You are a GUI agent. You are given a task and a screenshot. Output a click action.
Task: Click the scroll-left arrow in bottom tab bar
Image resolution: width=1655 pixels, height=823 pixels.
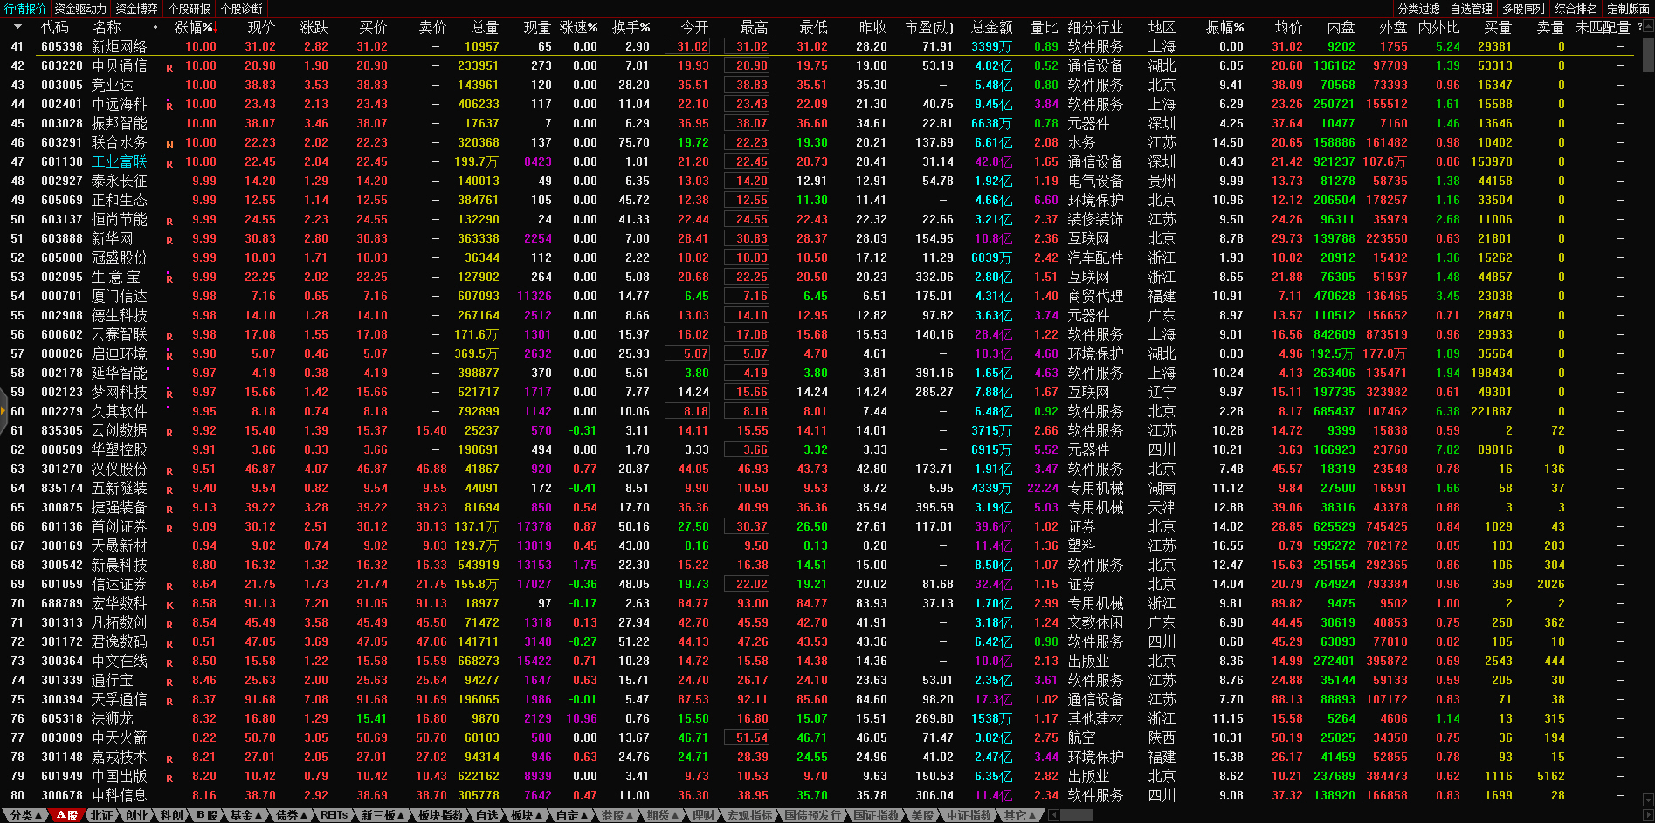(x=1053, y=815)
